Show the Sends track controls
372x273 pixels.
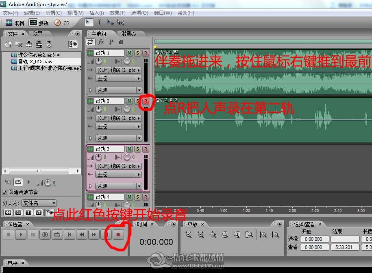(111, 42)
